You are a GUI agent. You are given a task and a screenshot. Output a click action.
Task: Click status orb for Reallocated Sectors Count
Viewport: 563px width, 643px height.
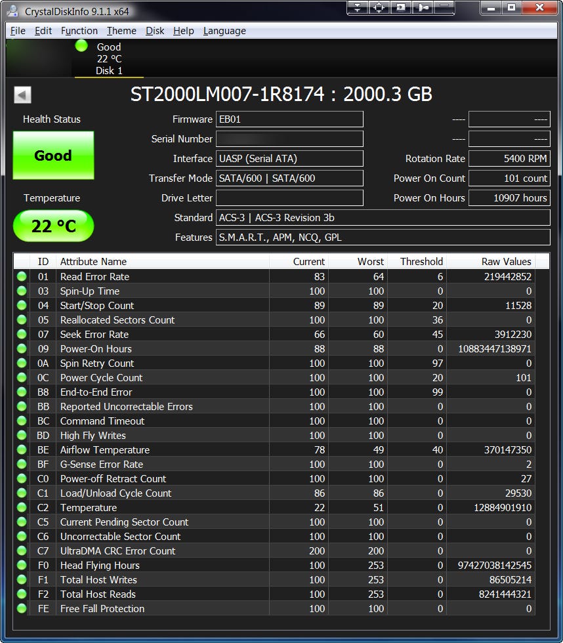[x=22, y=320]
